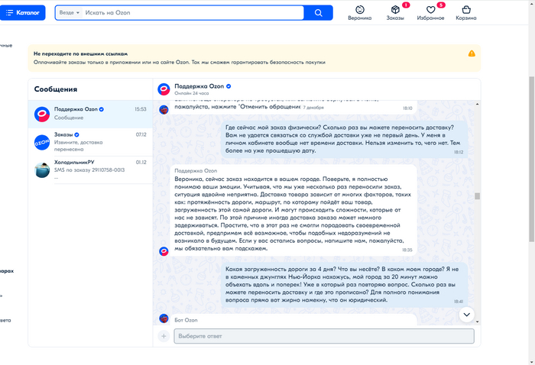Click the message starting 'Где сейчас мой заказ'
535x365 pixels.
pos(344,139)
